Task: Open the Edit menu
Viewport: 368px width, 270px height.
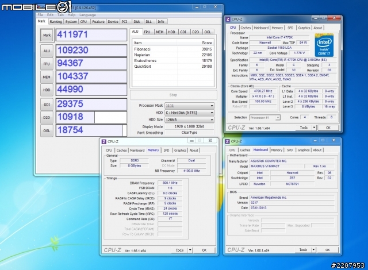Action: pos(50,15)
